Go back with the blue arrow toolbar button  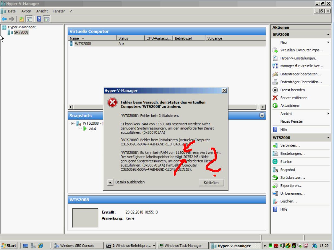(4, 19)
